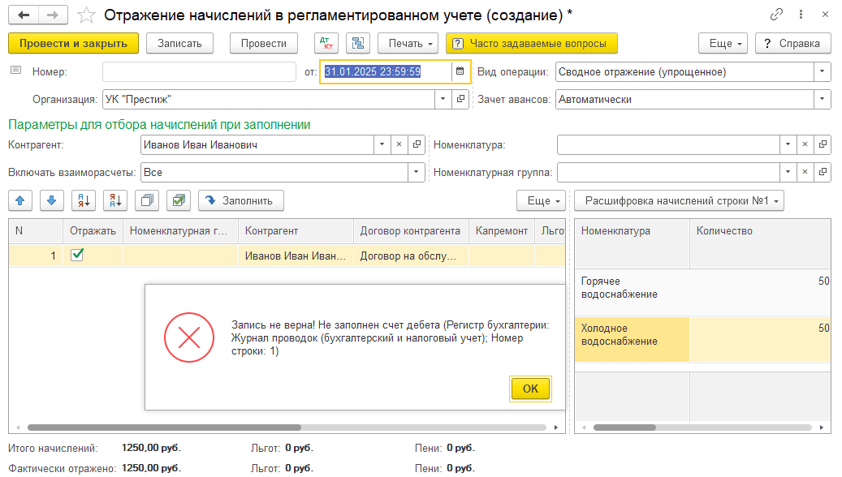Open Включать взаиморасчеты dropdown
This screenshot has height=477, width=842.
[417, 172]
